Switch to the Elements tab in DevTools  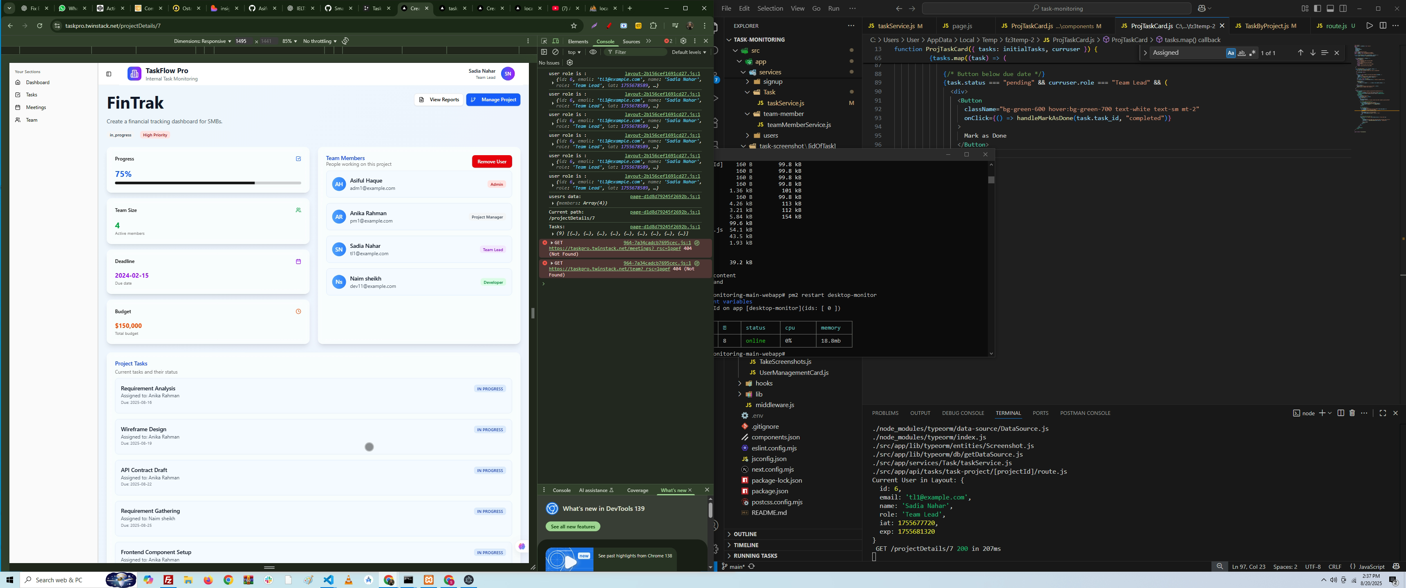click(x=578, y=42)
